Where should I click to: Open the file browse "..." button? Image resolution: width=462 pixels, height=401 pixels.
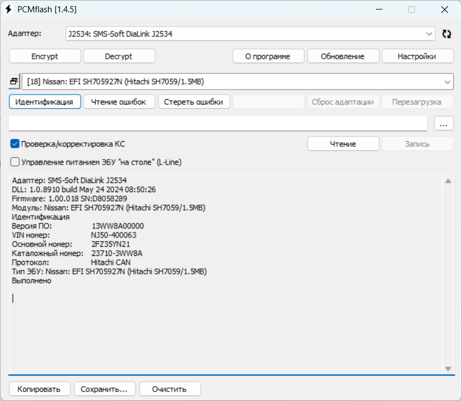coord(444,123)
